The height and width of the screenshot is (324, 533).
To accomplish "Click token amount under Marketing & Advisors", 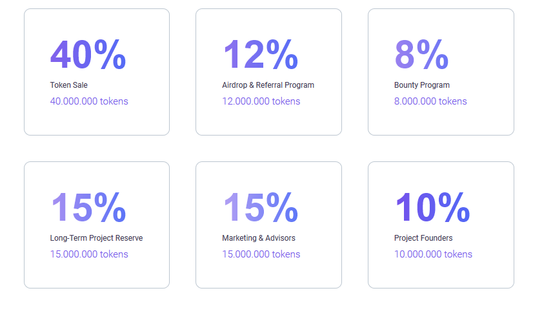I will pos(261,254).
